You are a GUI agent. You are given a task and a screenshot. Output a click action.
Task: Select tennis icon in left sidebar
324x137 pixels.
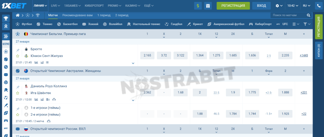[6, 59]
